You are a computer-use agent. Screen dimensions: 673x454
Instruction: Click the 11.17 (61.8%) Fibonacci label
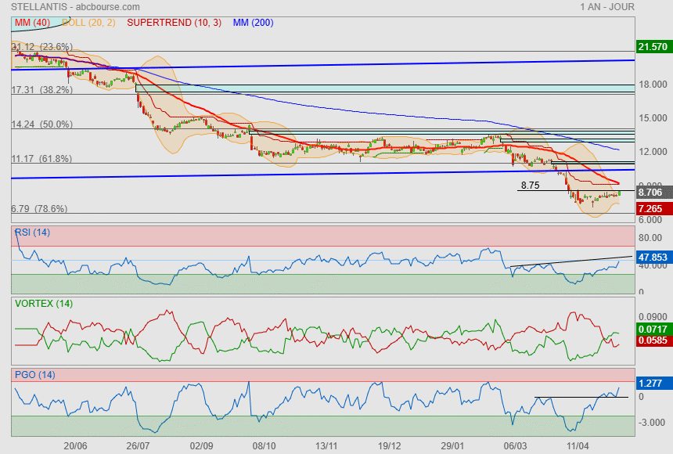41,158
